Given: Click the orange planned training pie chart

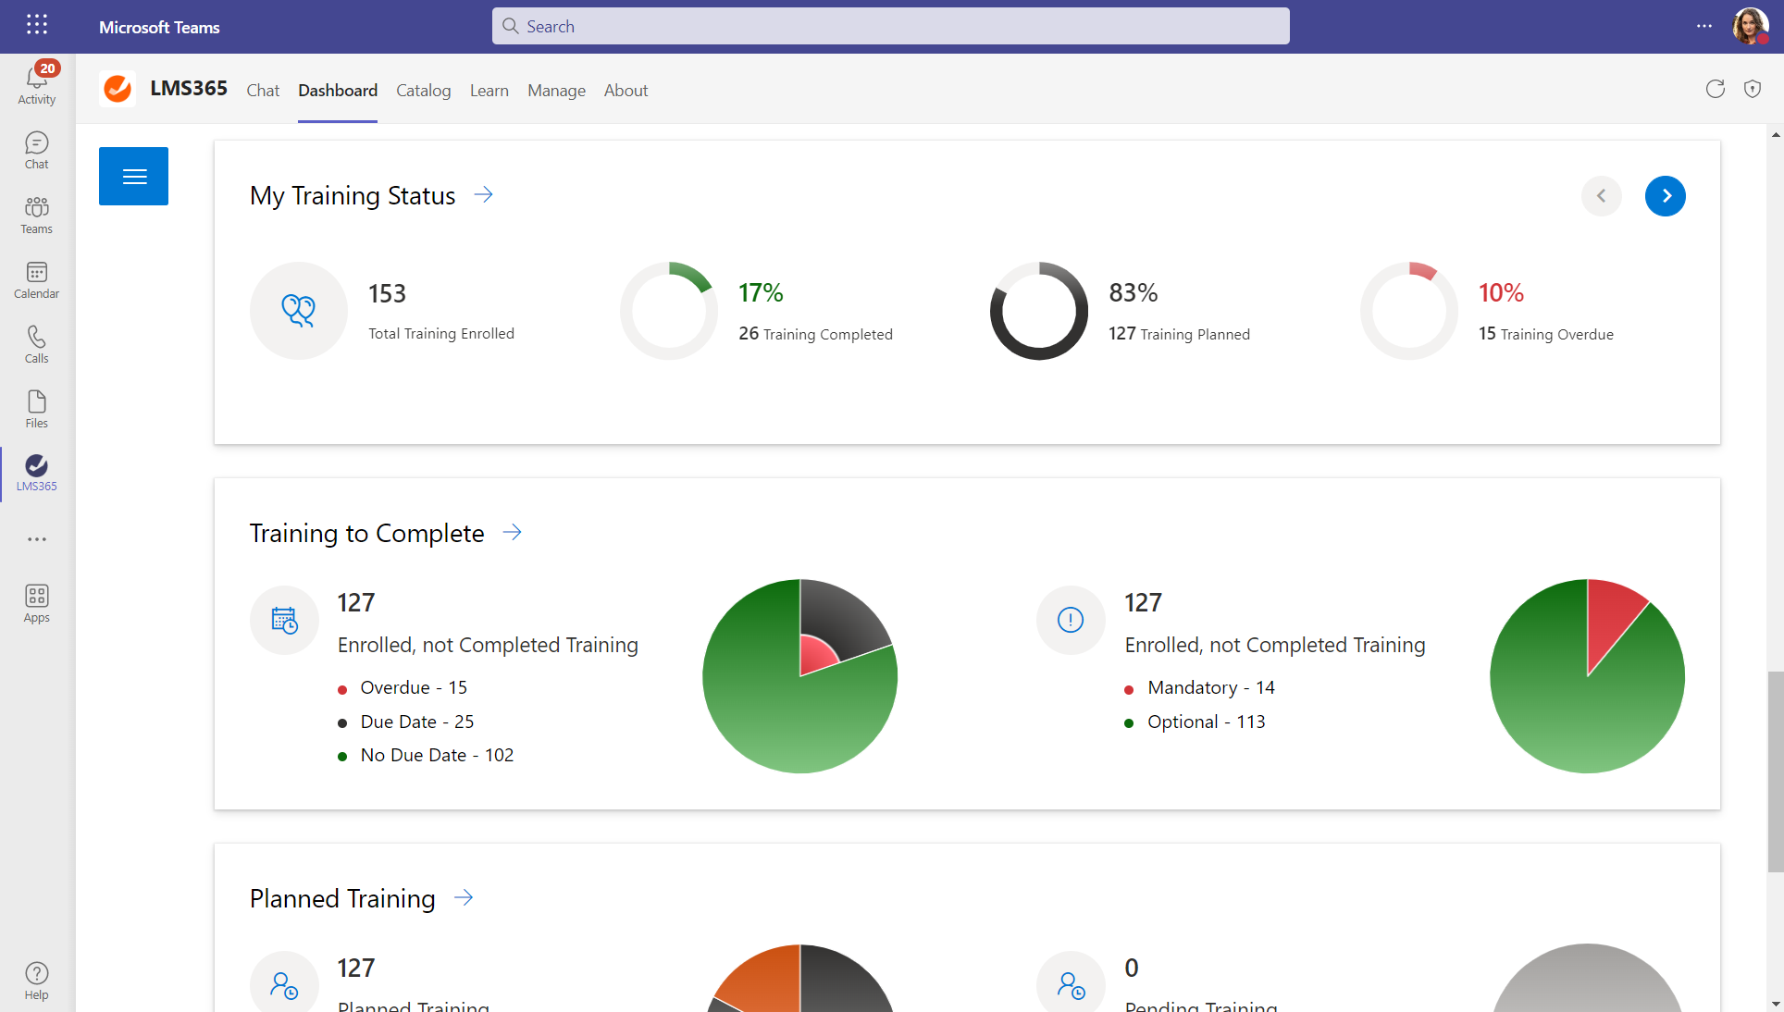Looking at the screenshot, I should pos(800,979).
